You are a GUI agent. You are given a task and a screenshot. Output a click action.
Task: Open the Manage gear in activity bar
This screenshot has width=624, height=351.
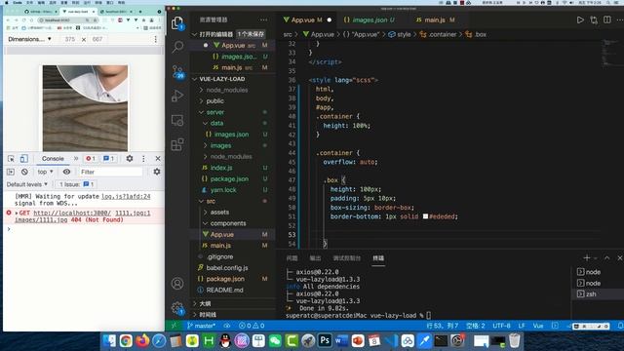(x=177, y=308)
